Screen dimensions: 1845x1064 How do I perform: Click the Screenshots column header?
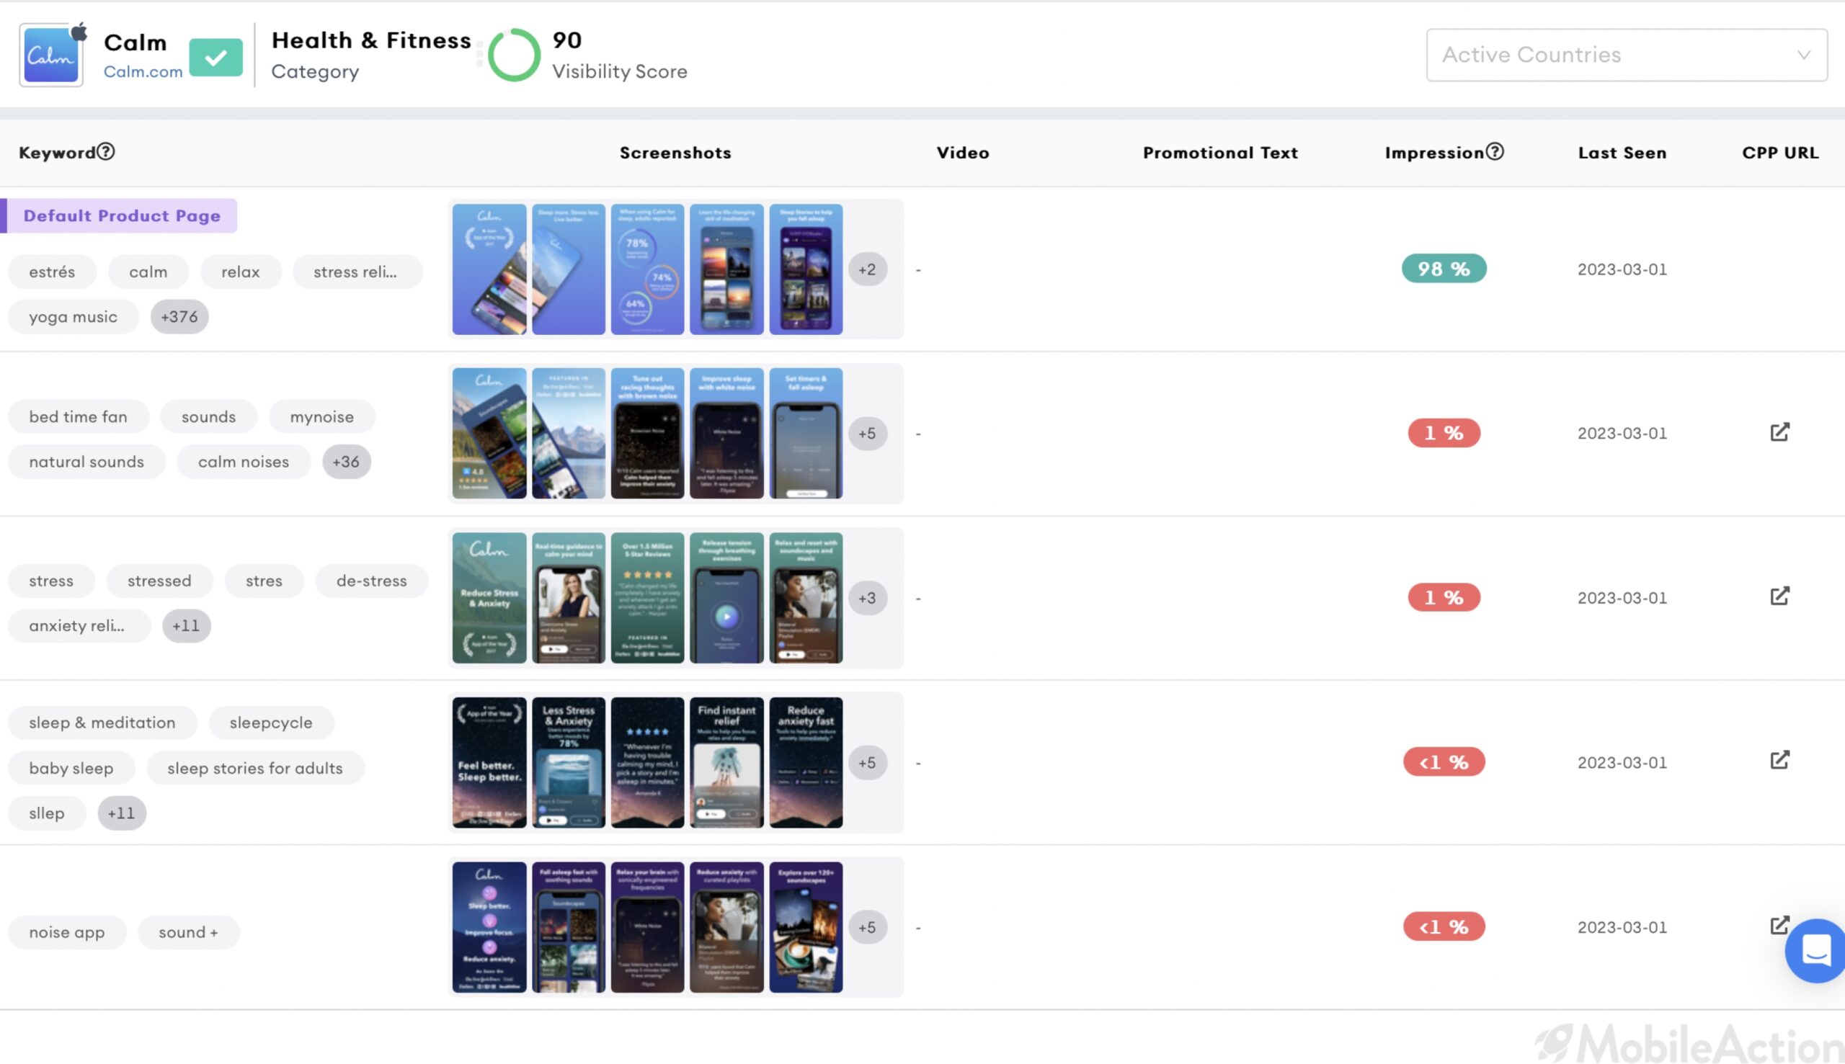675,153
